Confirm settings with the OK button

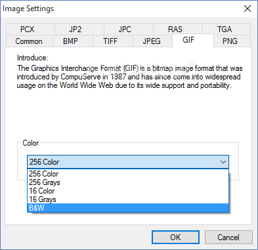pos(175,238)
